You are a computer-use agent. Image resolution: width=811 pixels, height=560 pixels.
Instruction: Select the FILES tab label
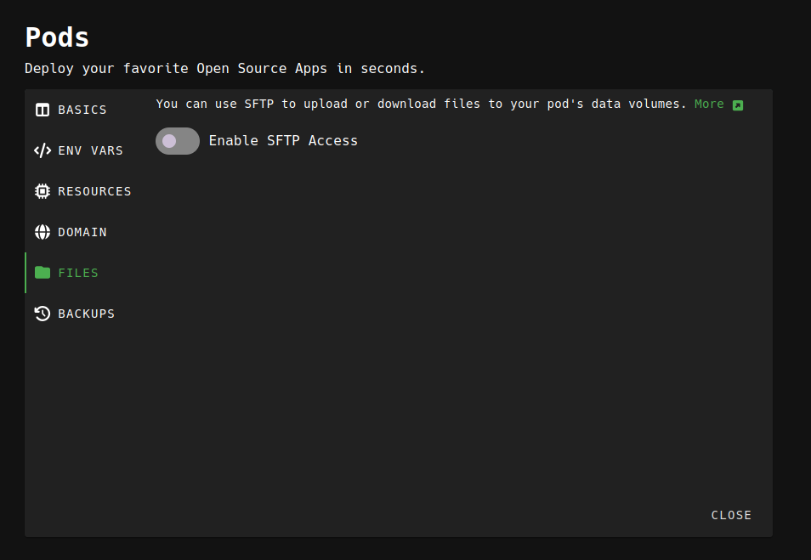[x=78, y=273]
